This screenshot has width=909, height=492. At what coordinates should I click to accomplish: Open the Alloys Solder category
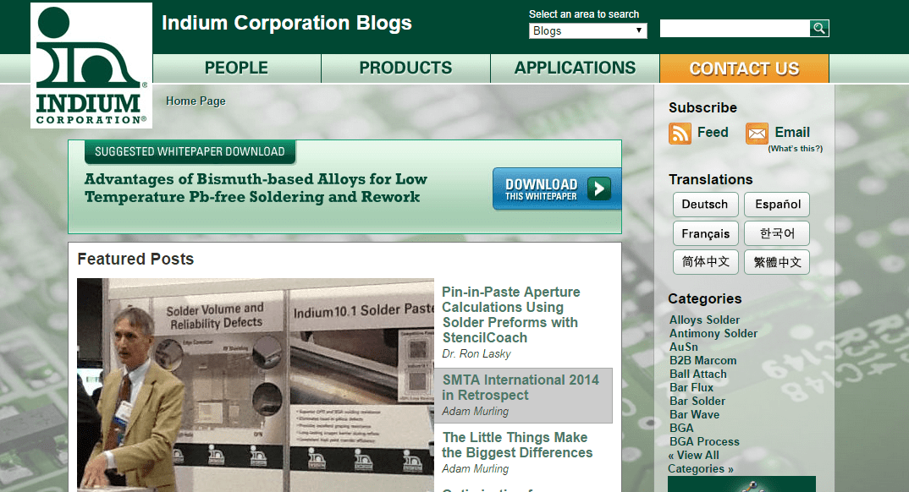[x=704, y=320]
